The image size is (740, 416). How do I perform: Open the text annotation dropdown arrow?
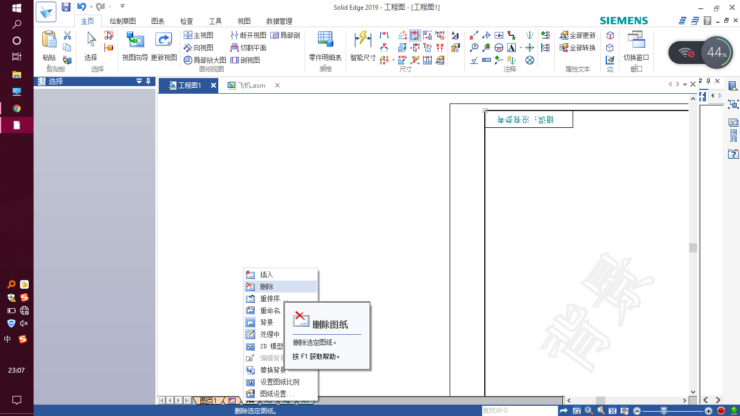coord(521,47)
